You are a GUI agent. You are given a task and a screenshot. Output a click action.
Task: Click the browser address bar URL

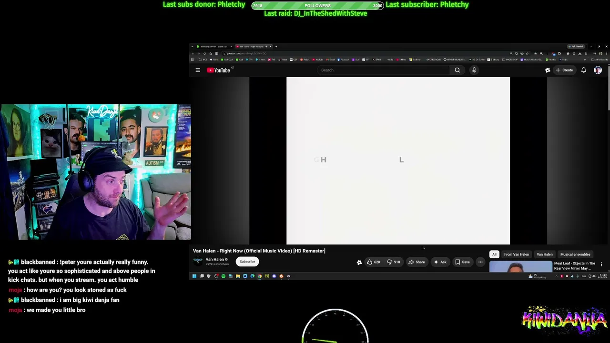[x=246, y=53]
